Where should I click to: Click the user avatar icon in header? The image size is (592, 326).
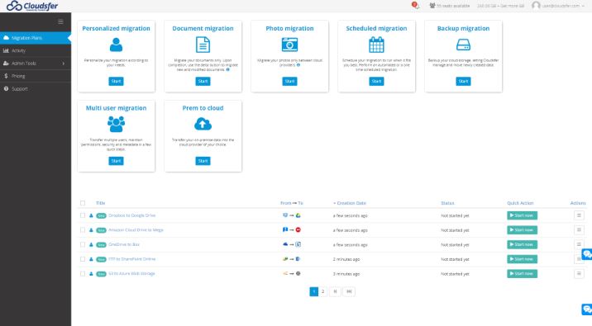click(x=536, y=5)
